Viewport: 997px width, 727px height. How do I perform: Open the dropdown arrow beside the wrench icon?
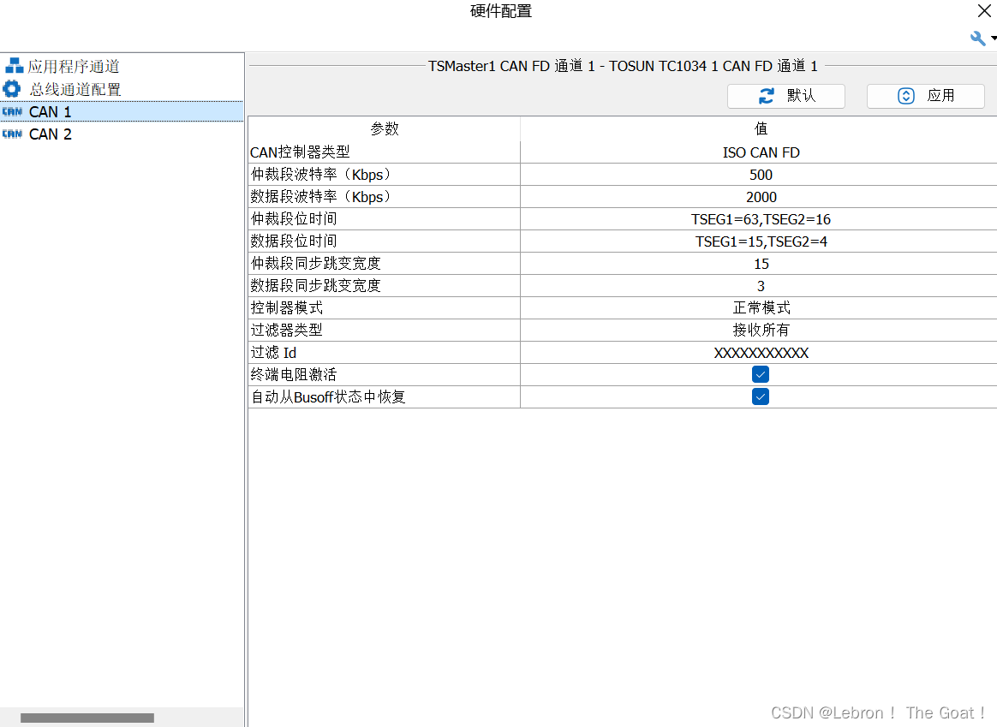tap(991, 39)
